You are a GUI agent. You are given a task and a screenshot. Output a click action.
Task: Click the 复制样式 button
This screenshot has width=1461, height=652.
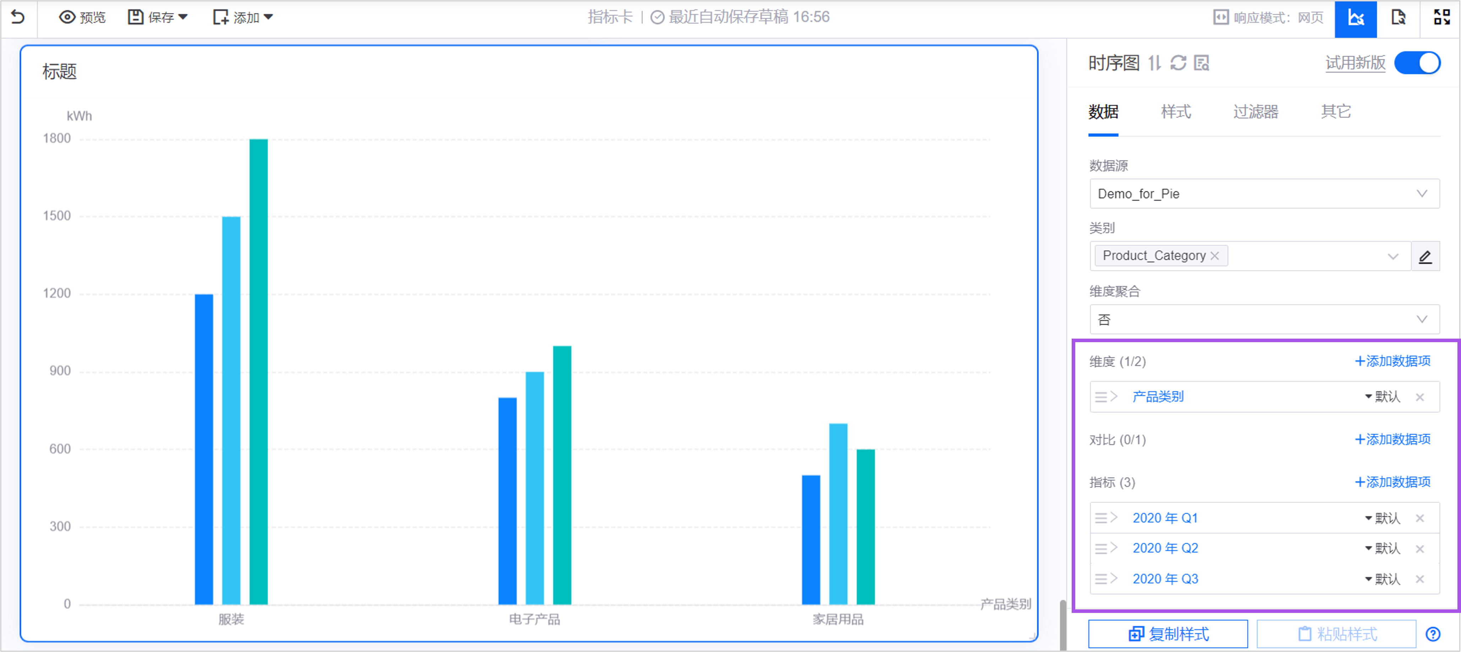point(1168,634)
